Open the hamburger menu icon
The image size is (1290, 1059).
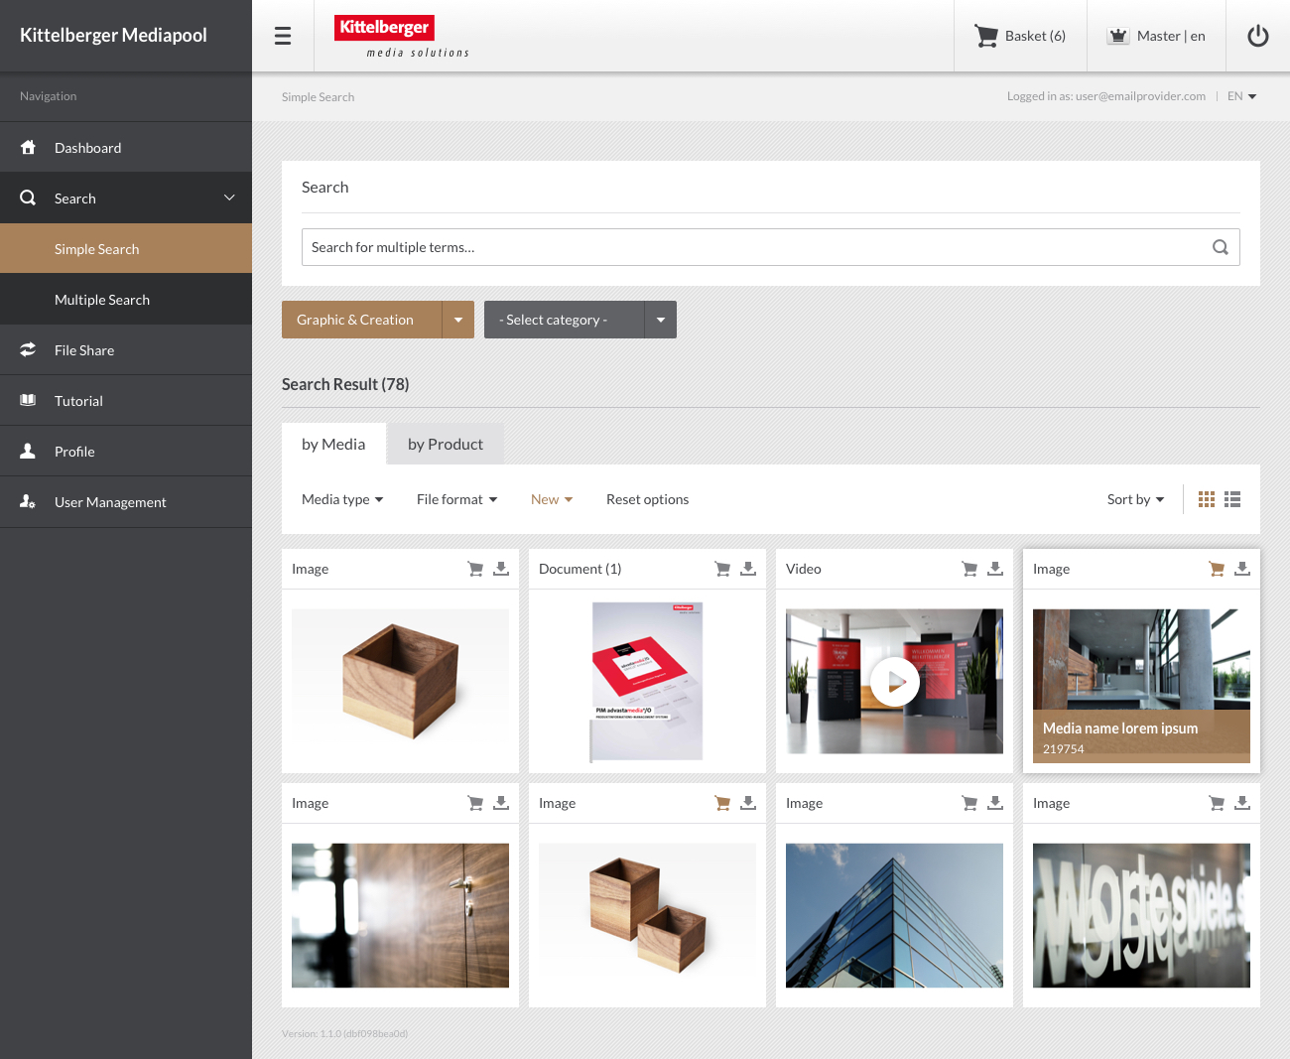coord(283,35)
